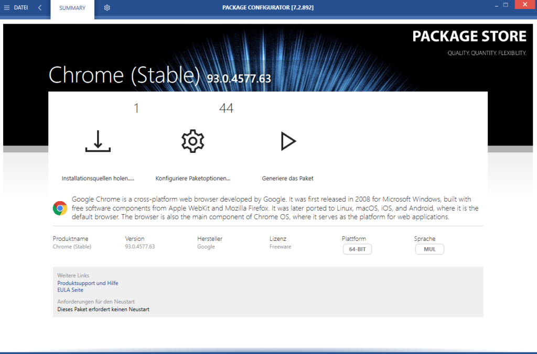The height and width of the screenshot is (354, 537).
Task: Click version 93.0.4577.63 in the banner
Action: click(239, 79)
